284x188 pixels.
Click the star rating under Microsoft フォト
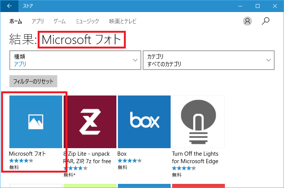click(21, 161)
